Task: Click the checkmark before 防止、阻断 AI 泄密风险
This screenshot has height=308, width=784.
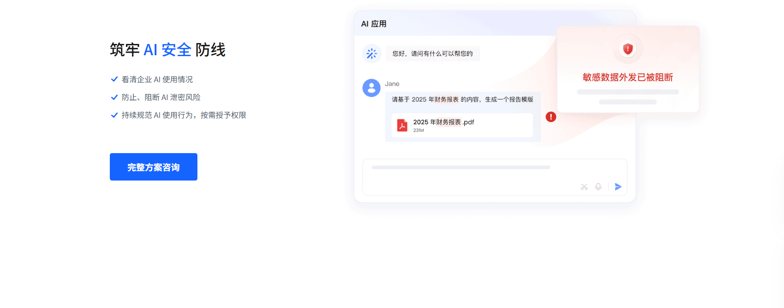Action: 114,97
